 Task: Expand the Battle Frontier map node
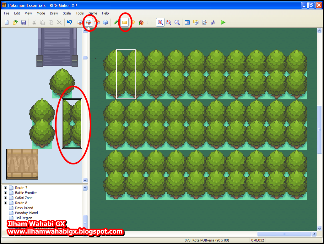[6, 193]
